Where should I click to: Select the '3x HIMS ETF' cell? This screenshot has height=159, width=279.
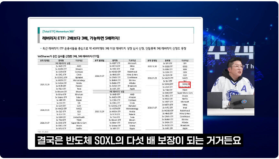tap(115, 74)
